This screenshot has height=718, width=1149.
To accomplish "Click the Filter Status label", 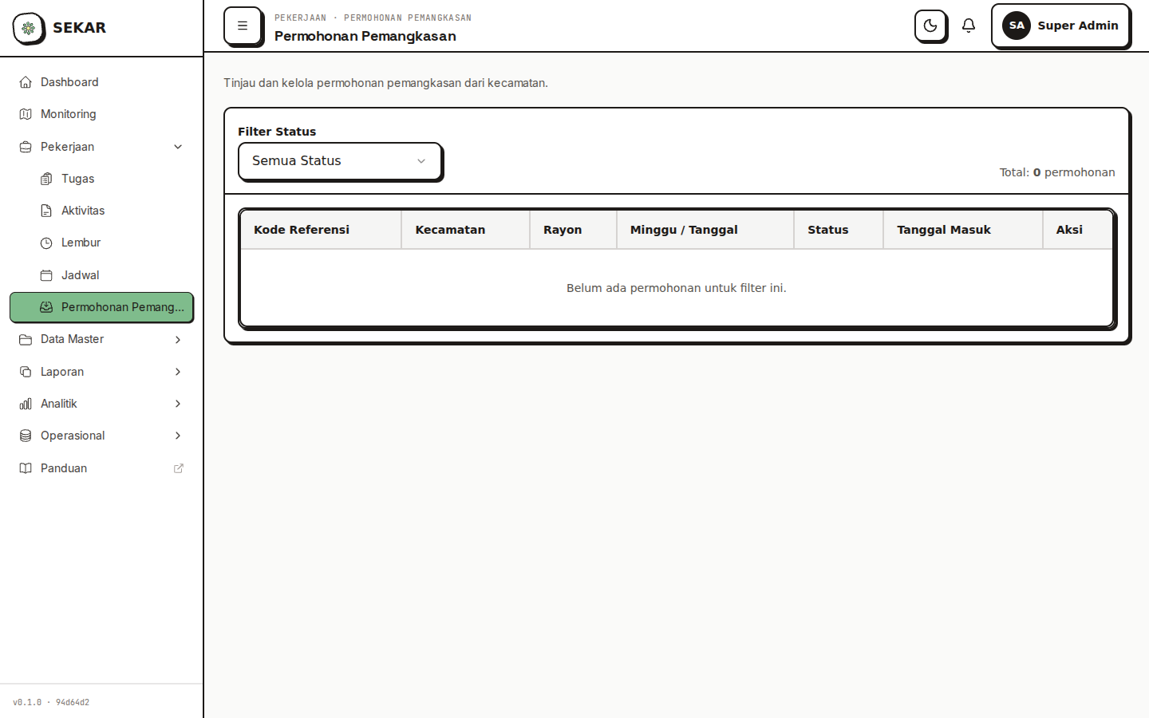I will [x=277, y=132].
